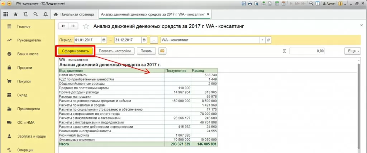
Task: Click the period selection ellipsis button
Action: pyautogui.click(x=154, y=40)
